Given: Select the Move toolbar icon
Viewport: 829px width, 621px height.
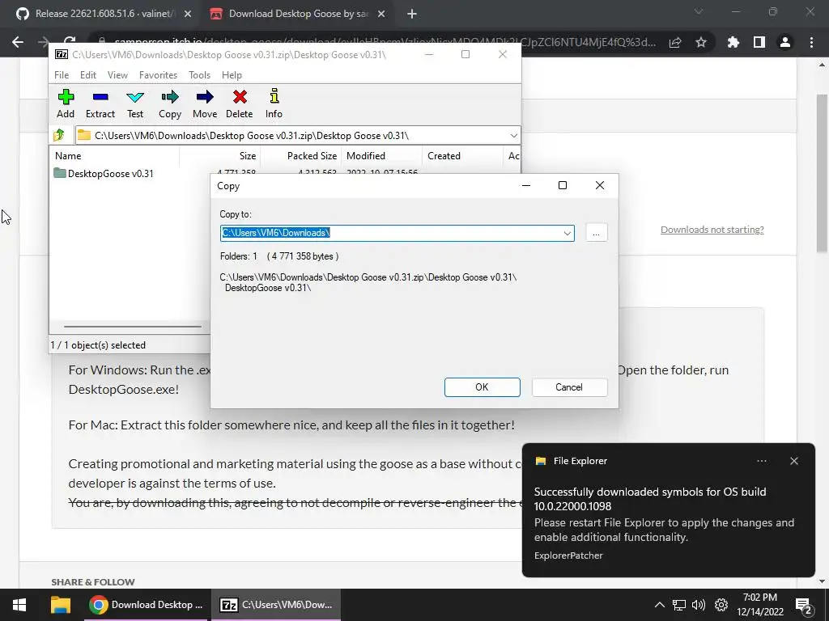Looking at the screenshot, I should pyautogui.click(x=205, y=103).
